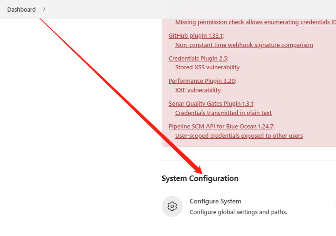Open the Dashboard breadcrumb link
This screenshot has width=336, height=236.
(21, 9)
